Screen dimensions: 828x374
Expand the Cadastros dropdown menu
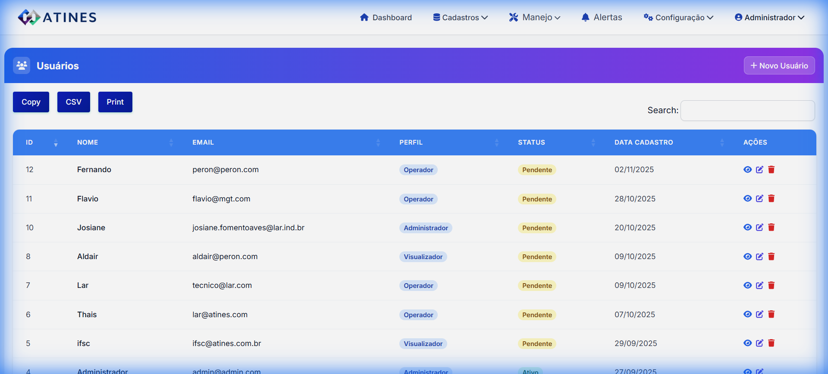[460, 17]
